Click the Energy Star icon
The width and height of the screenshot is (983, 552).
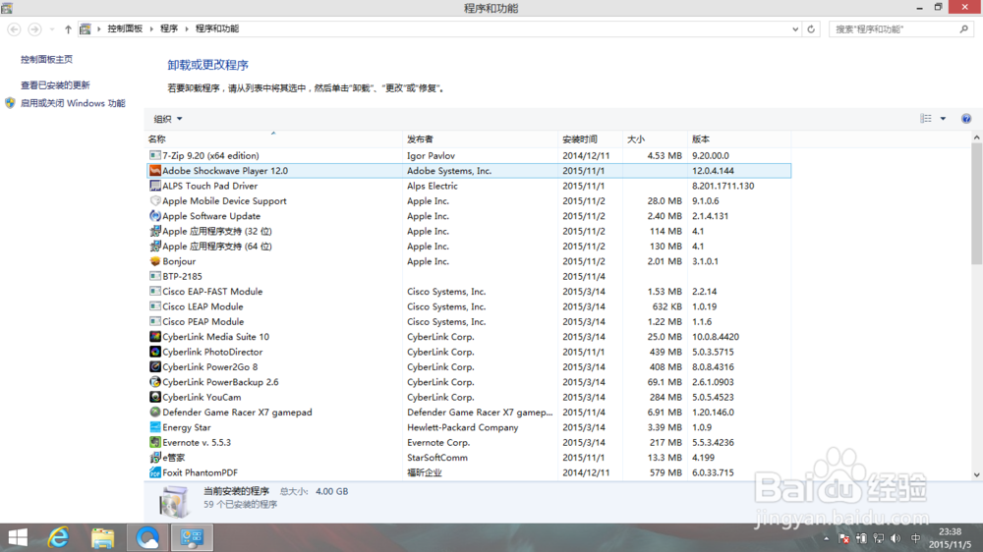(x=155, y=427)
